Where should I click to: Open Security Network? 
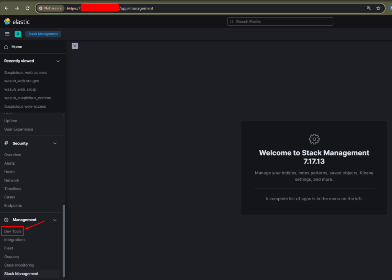(11, 180)
